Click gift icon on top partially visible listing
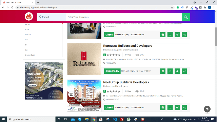The height and width of the screenshot is (122, 217). click(x=163, y=35)
